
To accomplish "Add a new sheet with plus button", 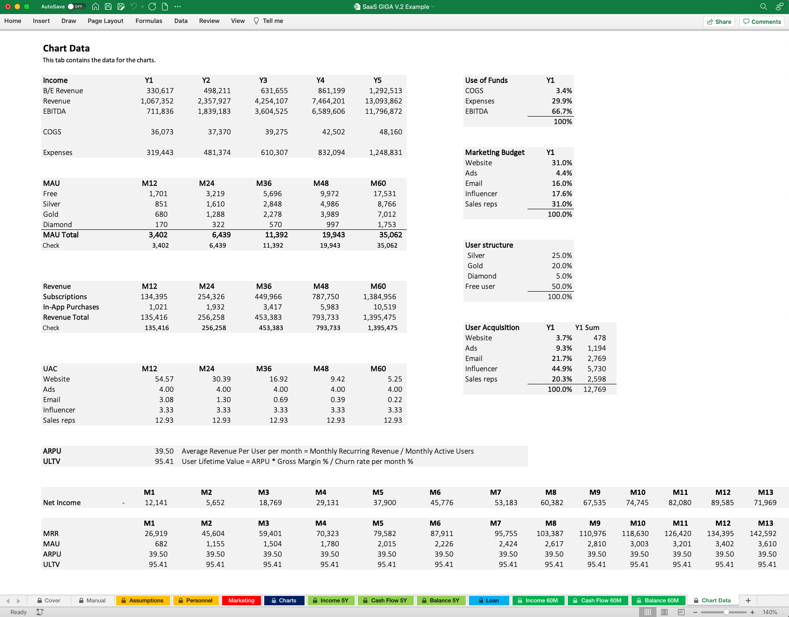I will pos(748,601).
